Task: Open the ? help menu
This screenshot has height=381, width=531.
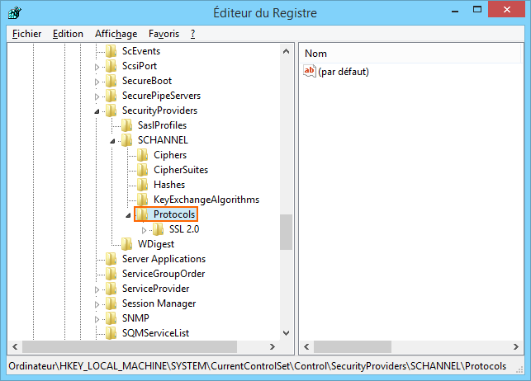Action: 192,34
